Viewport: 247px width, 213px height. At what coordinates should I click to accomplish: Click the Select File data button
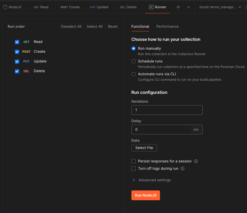(x=144, y=148)
